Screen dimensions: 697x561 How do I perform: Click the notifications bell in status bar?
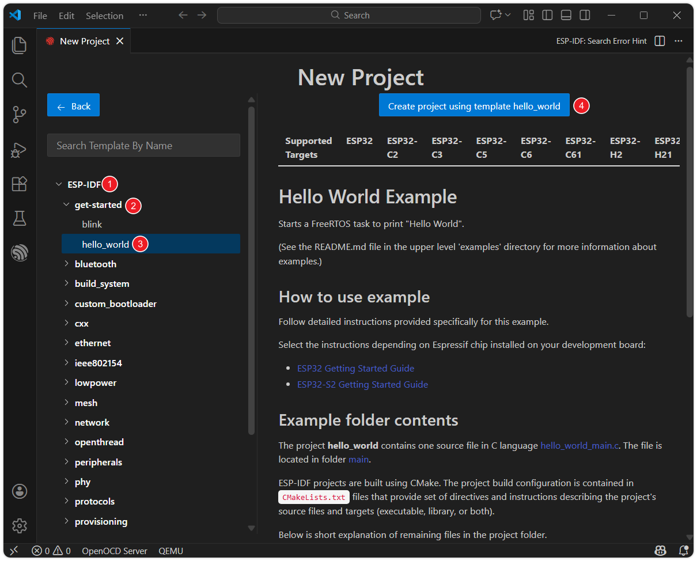point(684,551)
